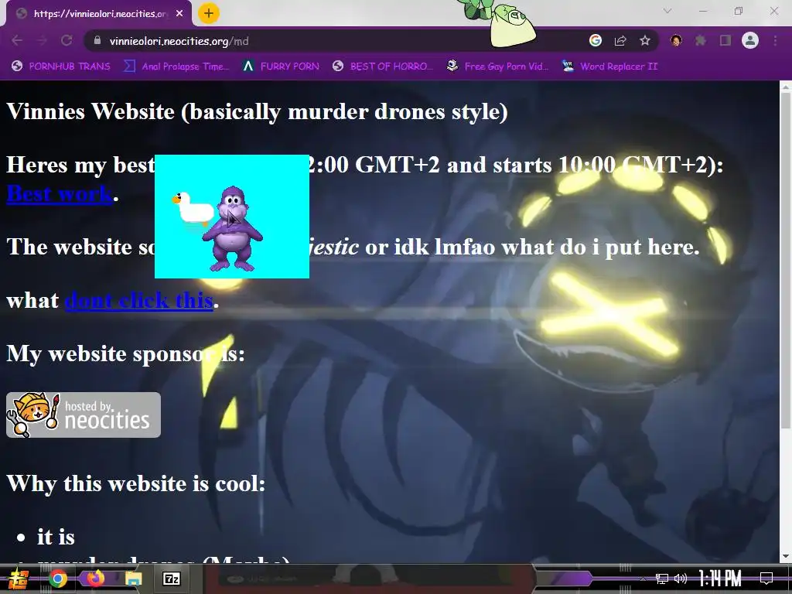Open the extensions puzzle icon

click(701, 40)
